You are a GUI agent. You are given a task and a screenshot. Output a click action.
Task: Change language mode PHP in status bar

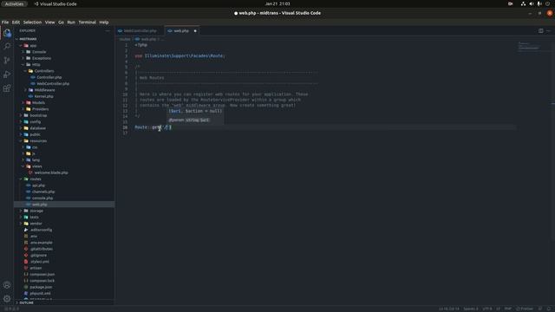click(508, 309)
